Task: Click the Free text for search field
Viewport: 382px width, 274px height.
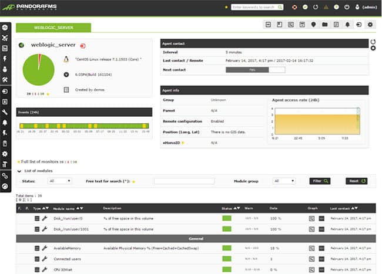Action: click(x=185, y=181)
